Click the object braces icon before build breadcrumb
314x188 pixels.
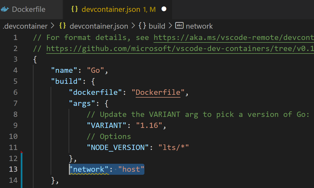tap(142, 26)
